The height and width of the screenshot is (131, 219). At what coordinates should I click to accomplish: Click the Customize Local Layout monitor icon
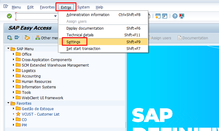pyautogui.click(x=182, y=16)
